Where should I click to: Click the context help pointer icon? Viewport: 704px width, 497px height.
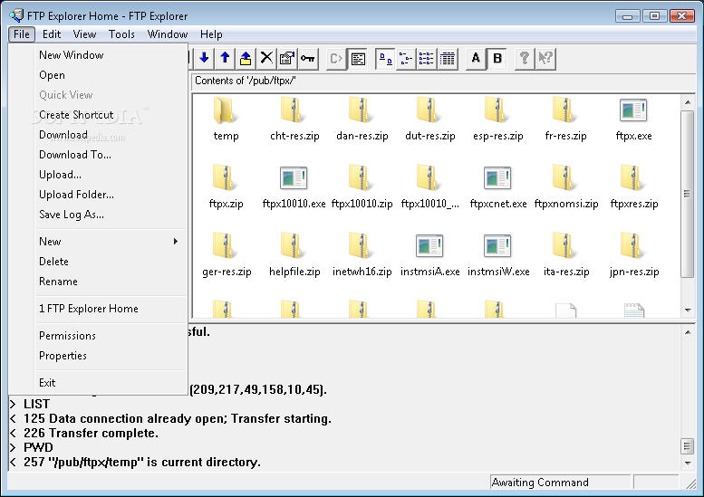point(545,58)
